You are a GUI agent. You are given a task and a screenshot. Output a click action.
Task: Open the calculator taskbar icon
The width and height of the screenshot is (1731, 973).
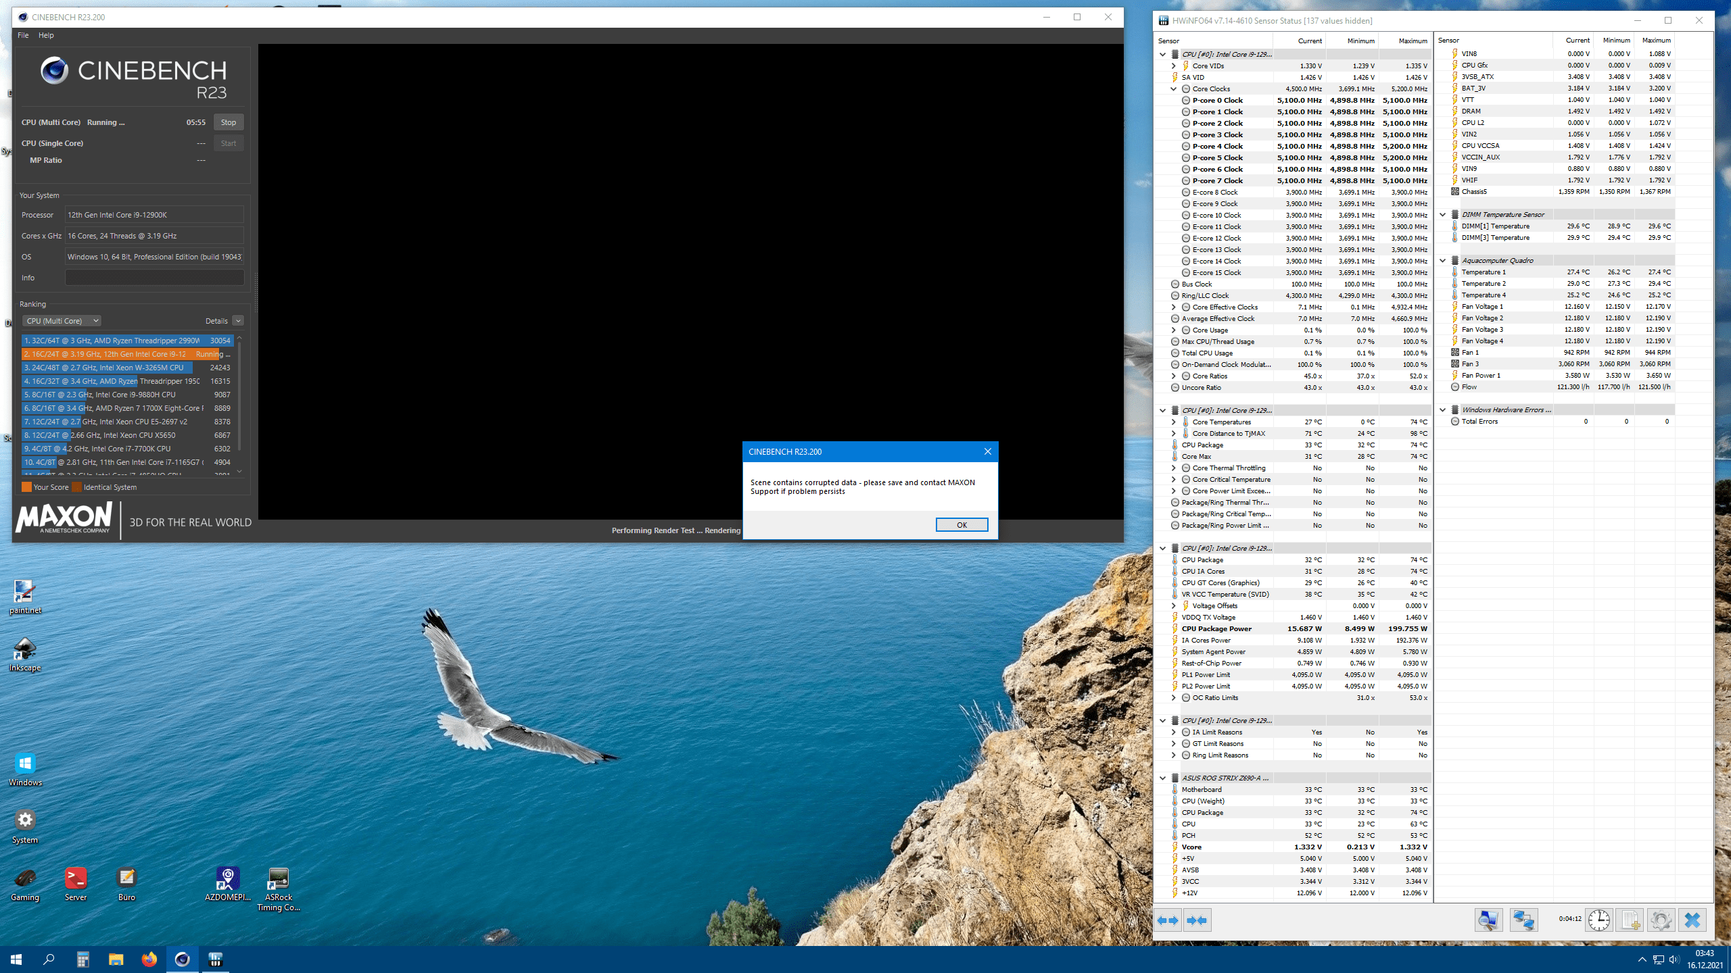click(82, 959)
